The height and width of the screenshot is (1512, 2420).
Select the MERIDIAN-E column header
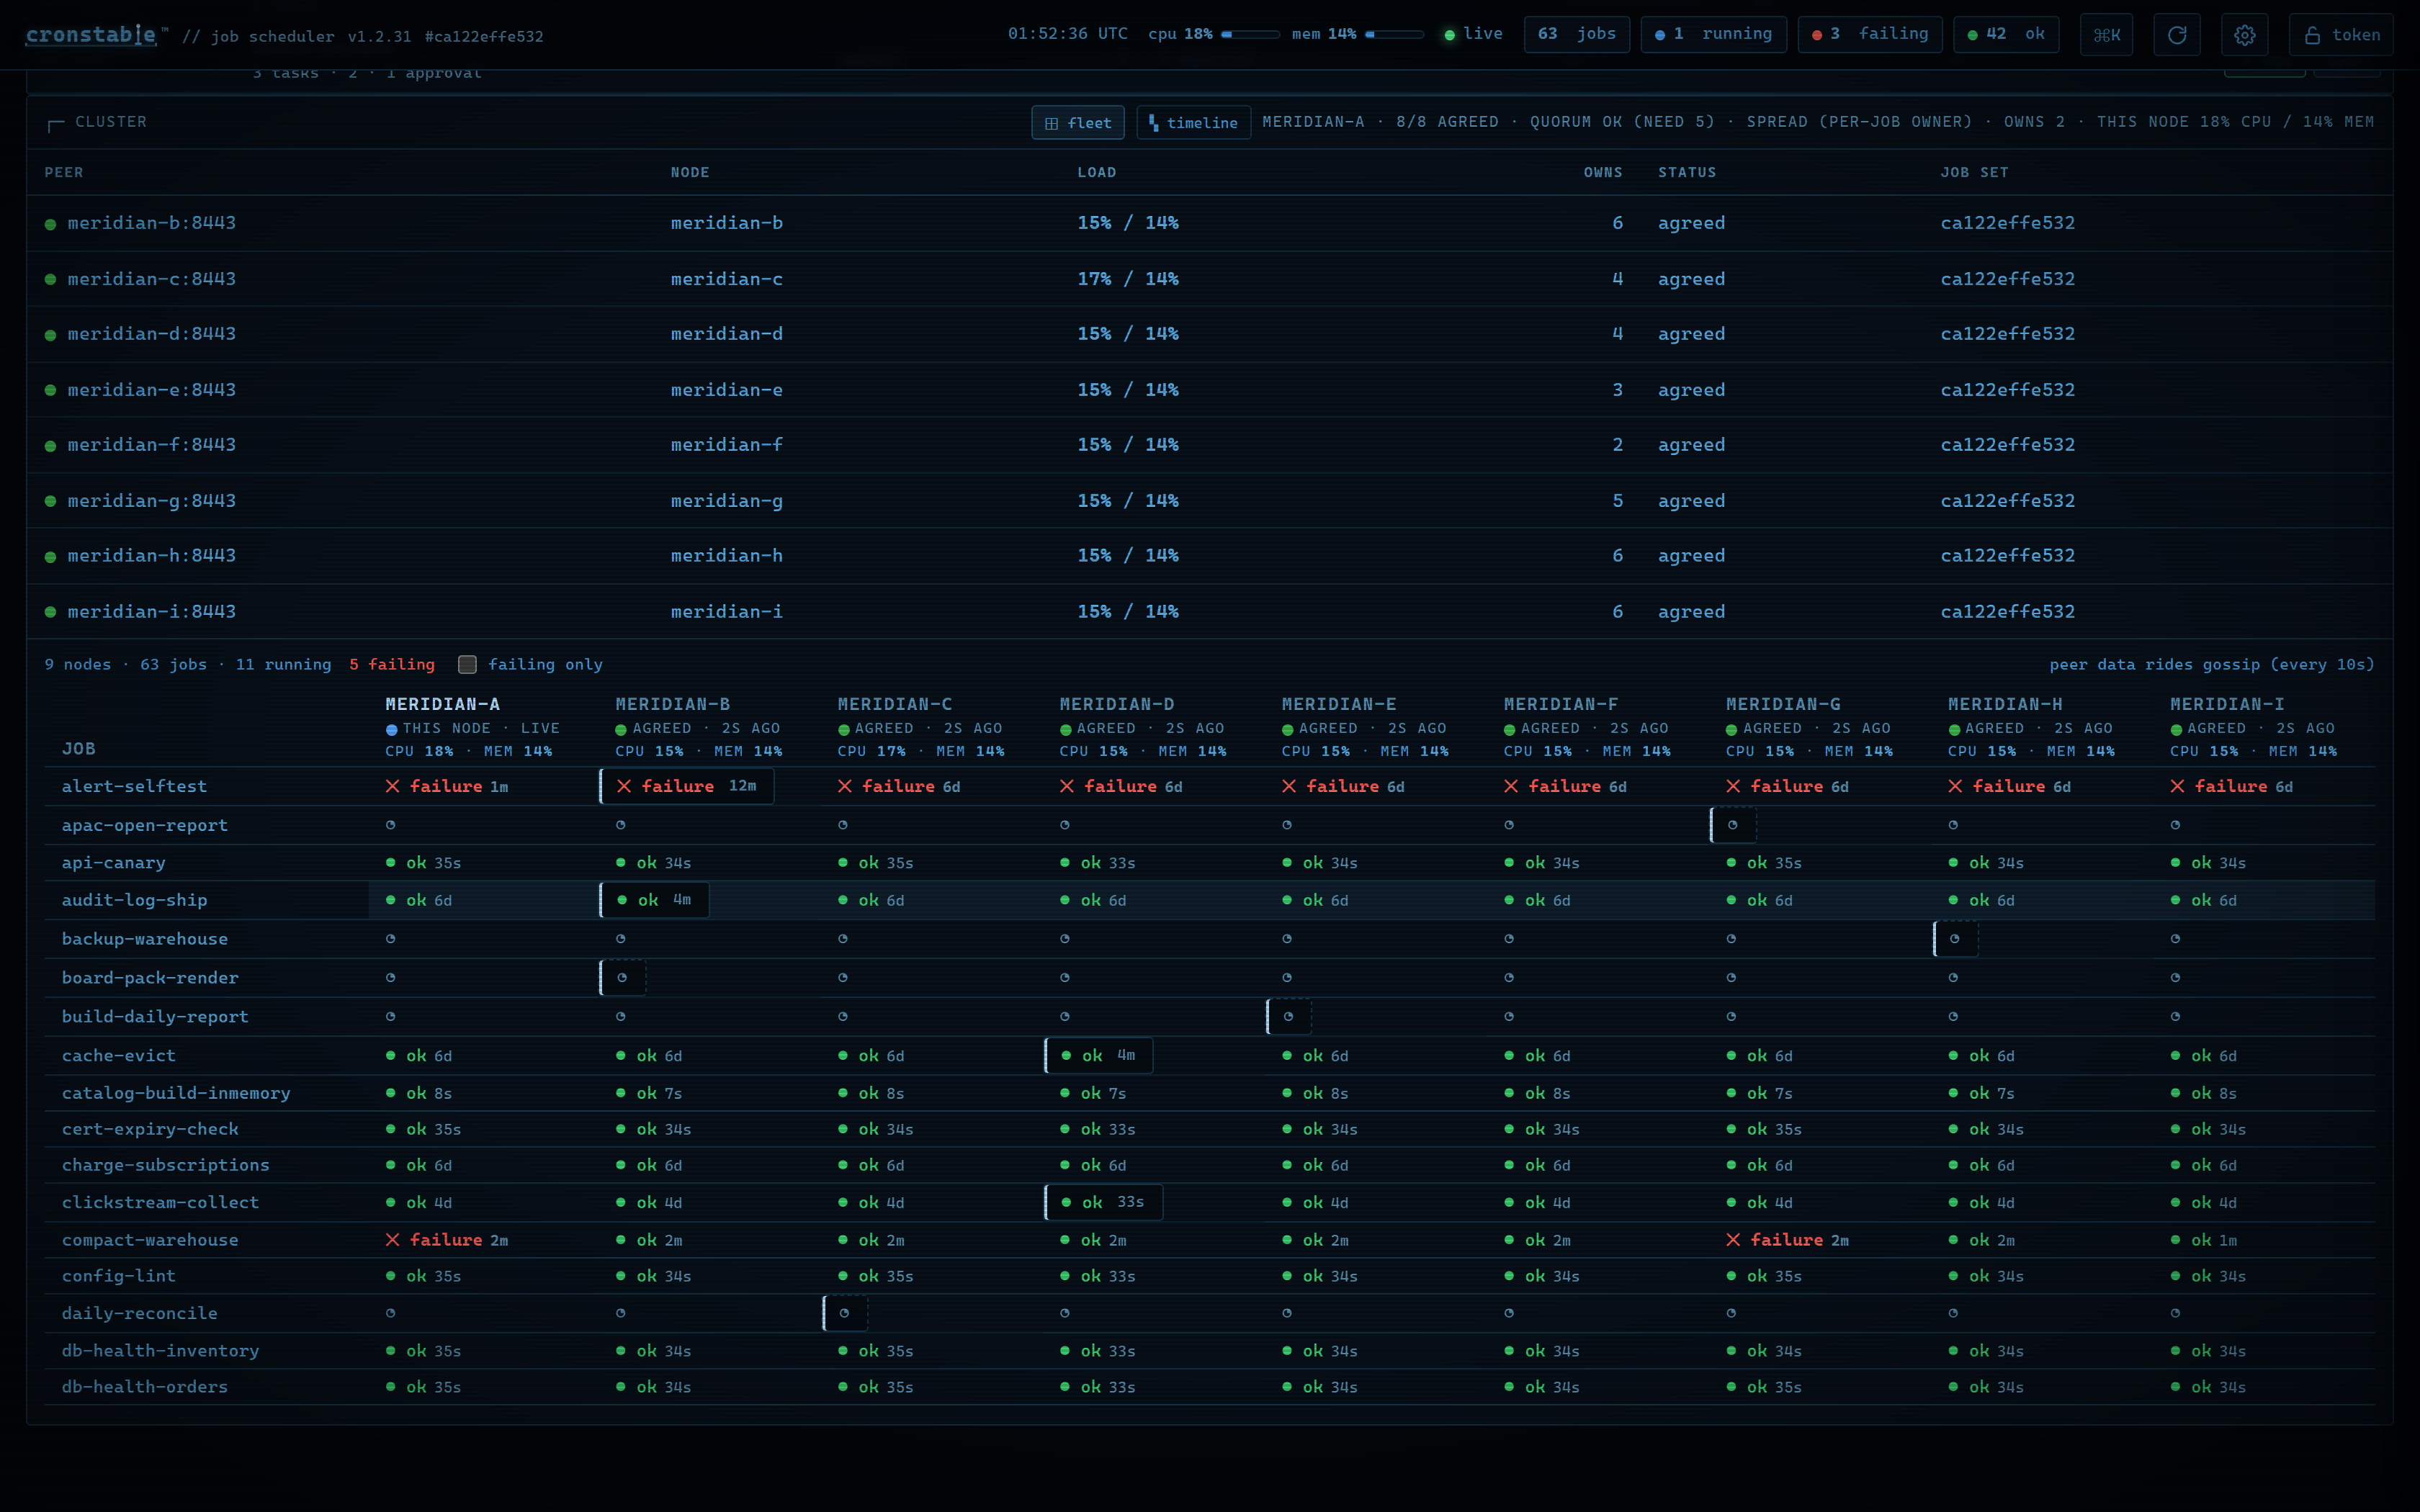pyautogui.click(x=1339, y=705)
